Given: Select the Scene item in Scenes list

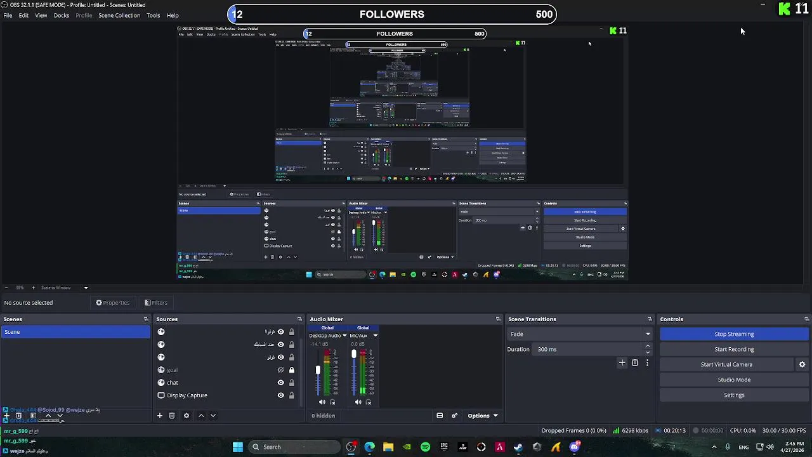Looking at the screenshot, I should (x=75, y=332).
